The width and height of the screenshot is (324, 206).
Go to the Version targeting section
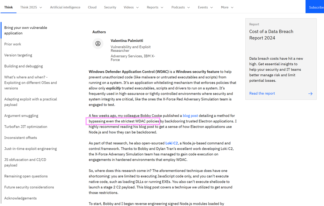[x=18, y=55]
